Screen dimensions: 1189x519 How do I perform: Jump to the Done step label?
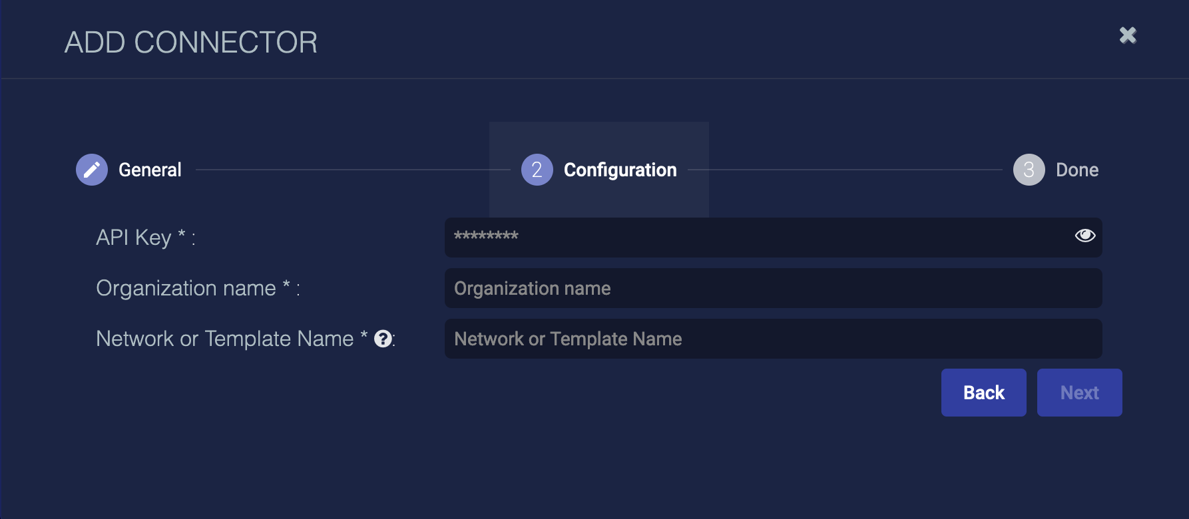coord(1076,170)
